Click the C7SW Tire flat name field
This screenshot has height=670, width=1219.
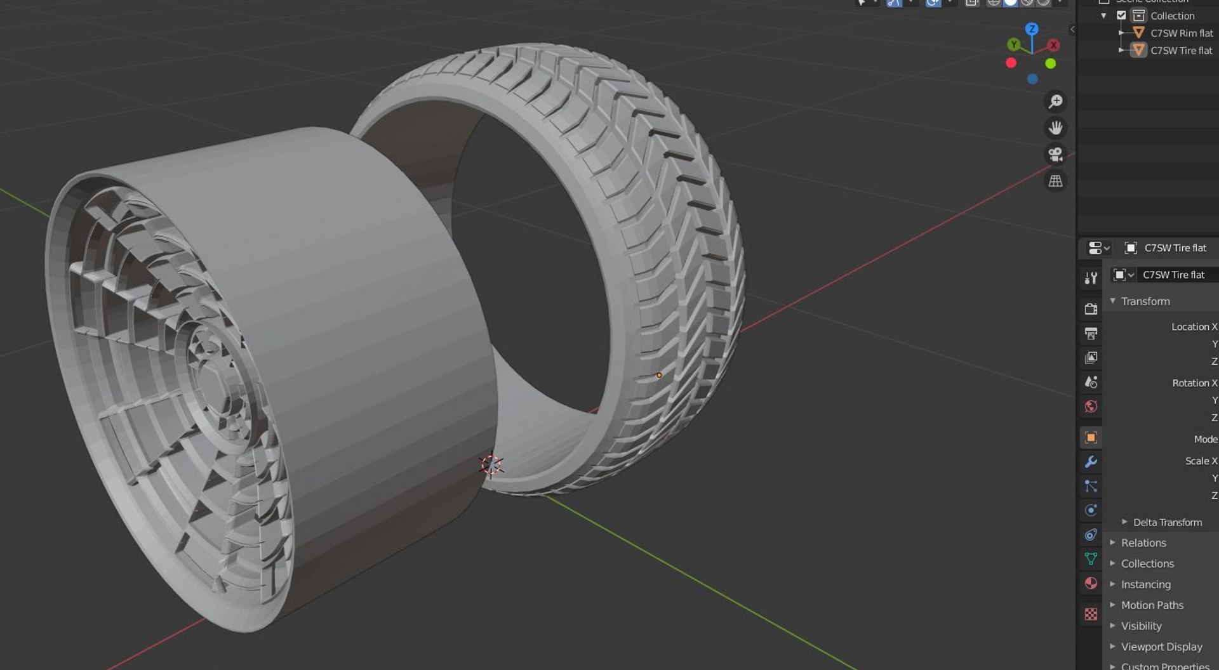click(x=1178, y=275)
